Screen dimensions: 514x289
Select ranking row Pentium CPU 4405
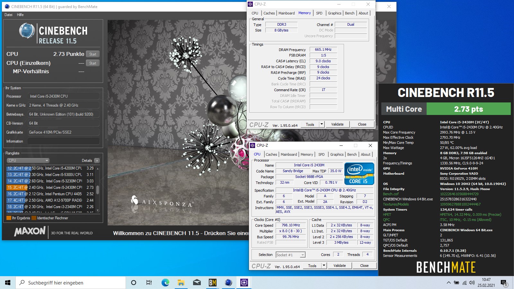point(50,194)
